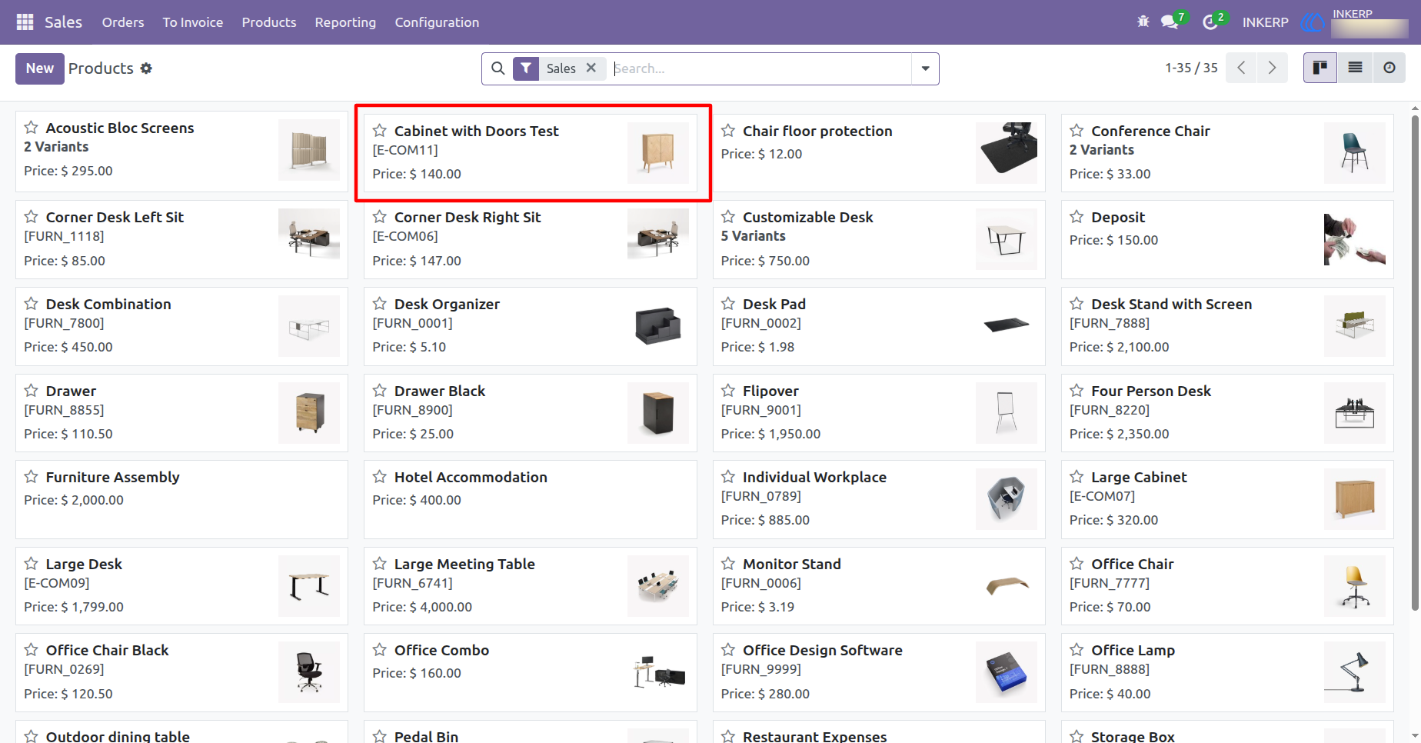Click the Products gear settings icon
The image size is (1421, 743).
click(146, 68)
